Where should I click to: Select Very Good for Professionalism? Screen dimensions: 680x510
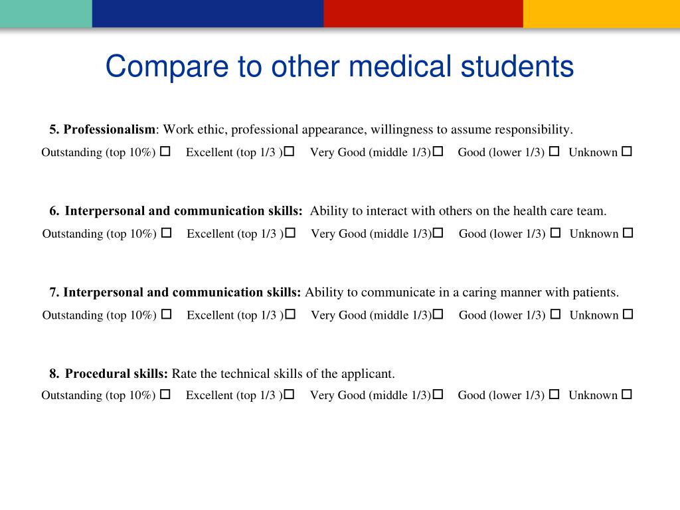[438, 151]
